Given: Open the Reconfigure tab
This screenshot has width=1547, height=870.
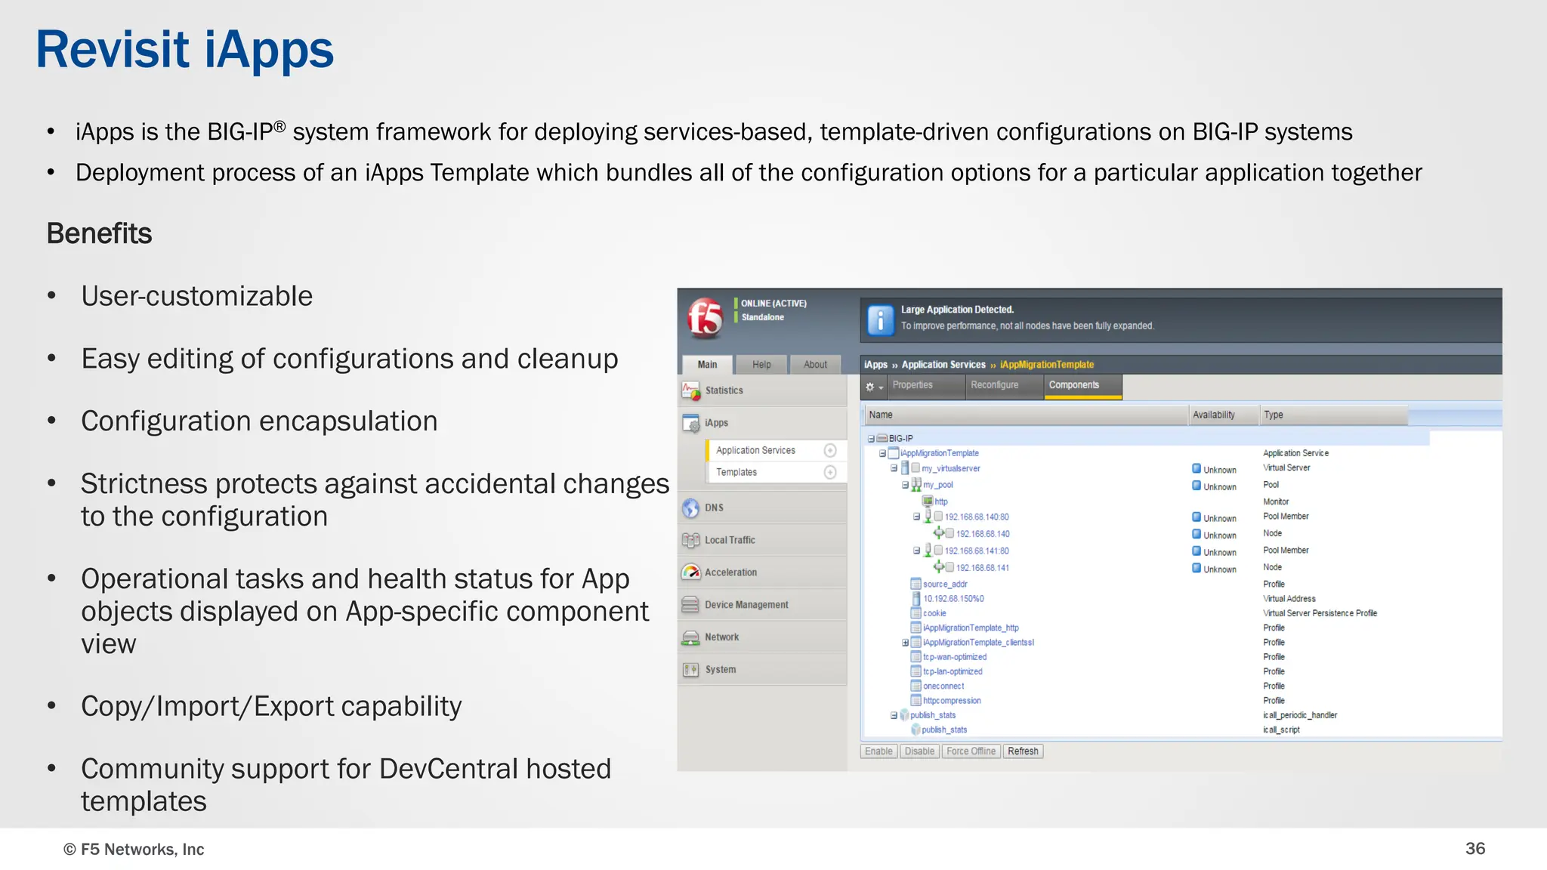Looking at the screenshot, I should [x=1005, y=386].
